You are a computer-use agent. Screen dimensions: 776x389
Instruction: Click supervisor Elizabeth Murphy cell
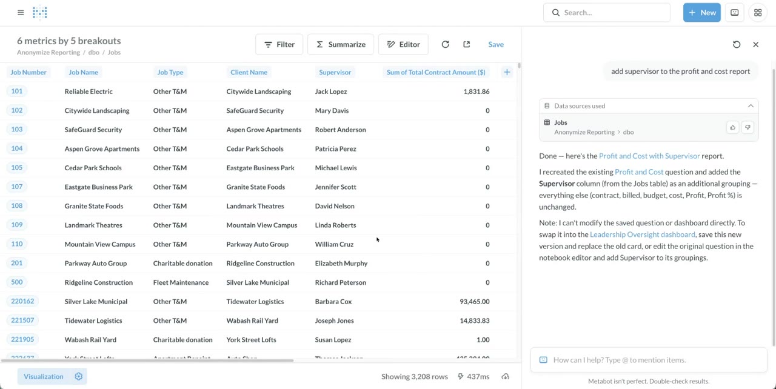click(x=341, y=263)
